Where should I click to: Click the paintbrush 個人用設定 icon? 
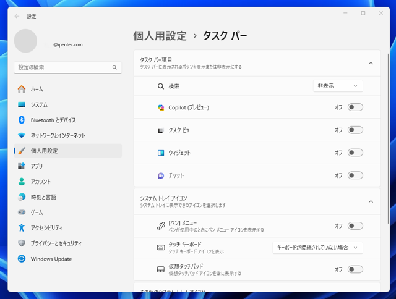(22, 151)
